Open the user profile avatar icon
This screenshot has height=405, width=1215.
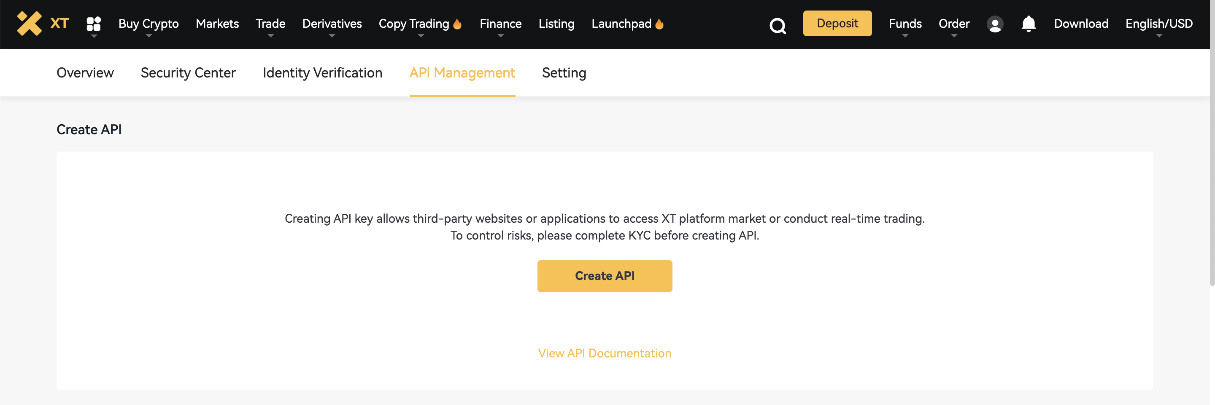[995, 24]
